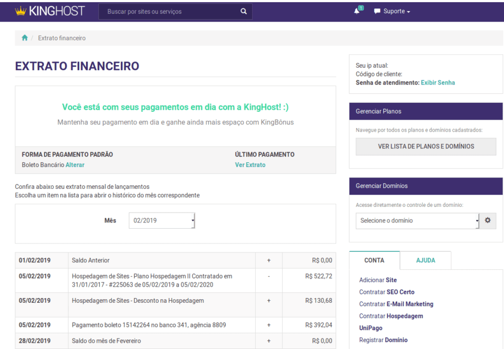
Task: Click the minus sign in Plano Hospedagem row
Action: pos(269,276)
